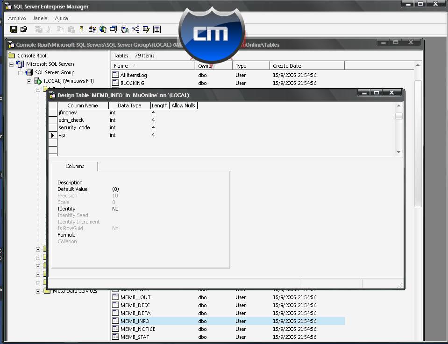Select Meta Data Services tree item
The height and width of the screenshot is (344, 448).
tap(75, 291)
